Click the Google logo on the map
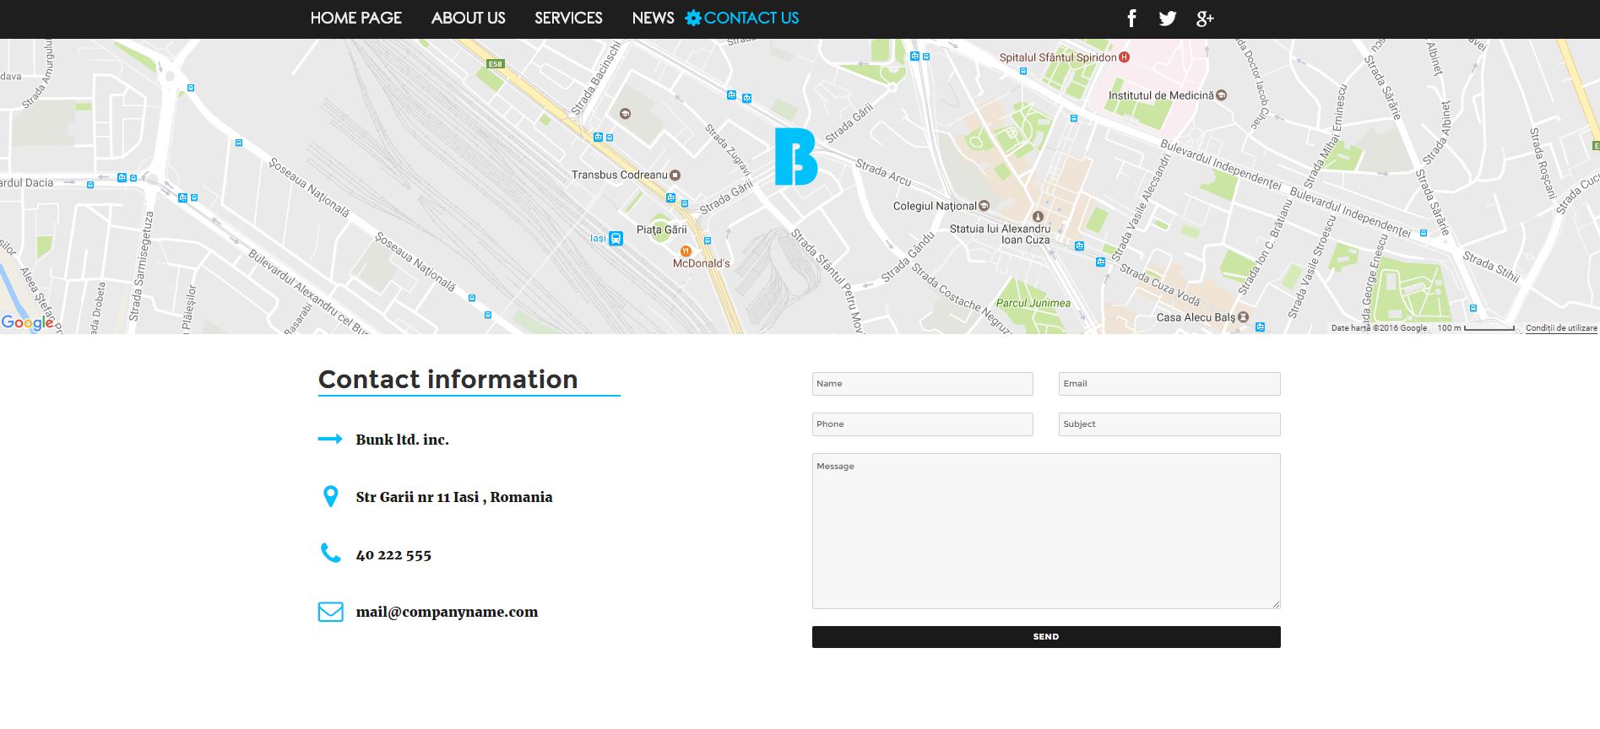 click(x=27, y=322)
